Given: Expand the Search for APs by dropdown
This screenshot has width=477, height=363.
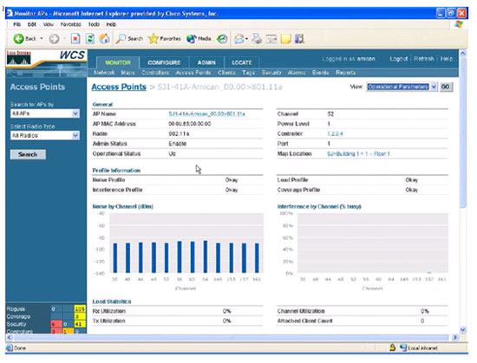Looking at the screenshot, I should 75,113.
